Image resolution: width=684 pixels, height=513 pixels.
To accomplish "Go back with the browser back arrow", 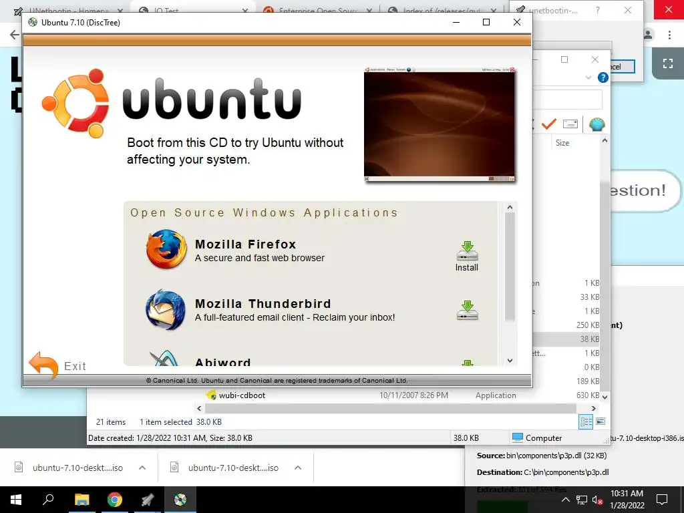I will click(15, 35).
